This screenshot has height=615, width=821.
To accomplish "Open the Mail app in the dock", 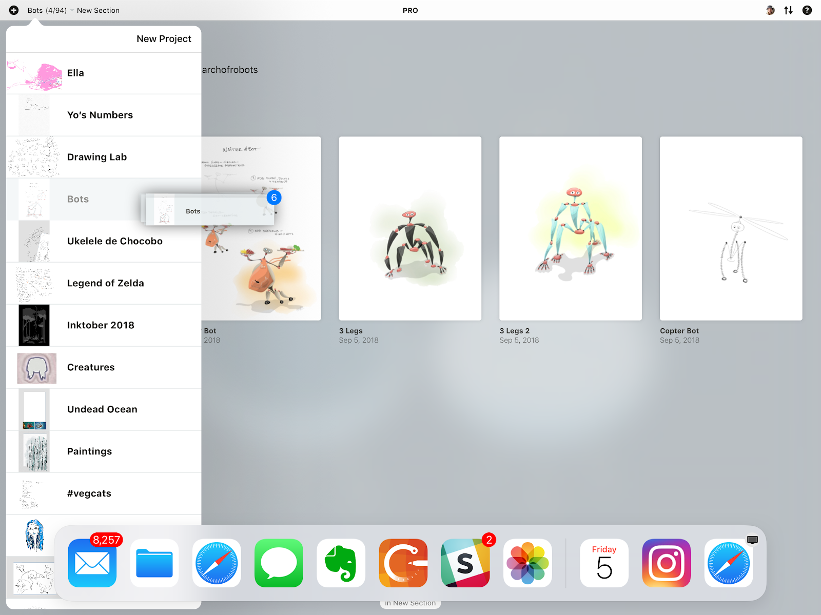I will coord(92,563).
